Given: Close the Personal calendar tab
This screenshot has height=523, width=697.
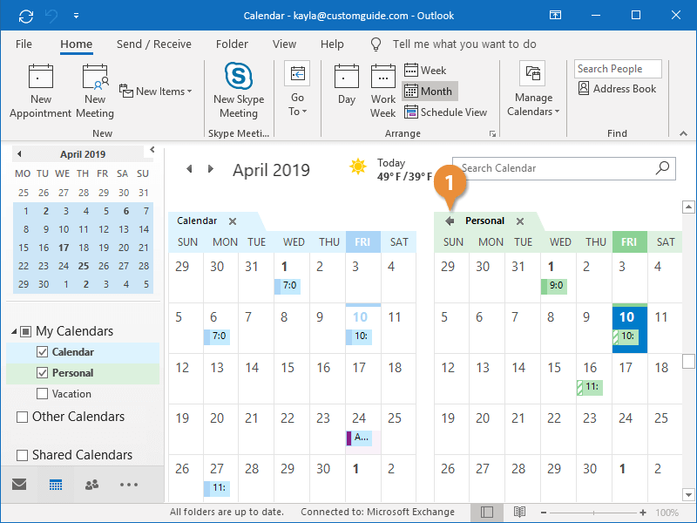Looking at the screenshot, I should [520, 221].
